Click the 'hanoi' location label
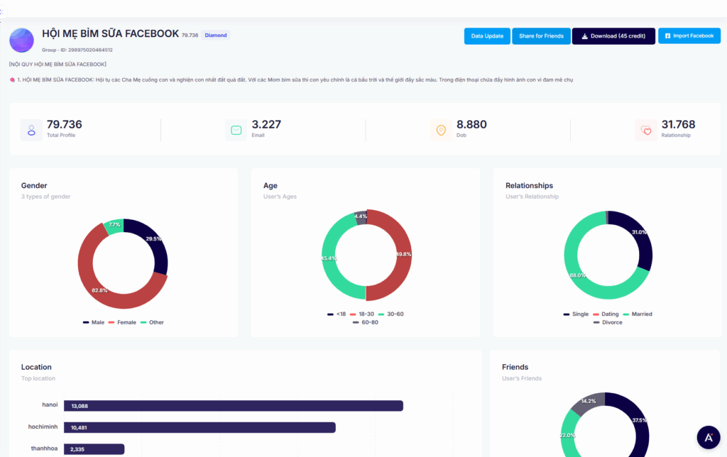This screenshot has height=457, width=727. [50, 404]
